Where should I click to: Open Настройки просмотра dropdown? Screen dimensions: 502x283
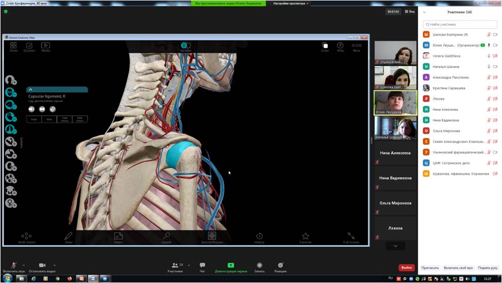291,4
